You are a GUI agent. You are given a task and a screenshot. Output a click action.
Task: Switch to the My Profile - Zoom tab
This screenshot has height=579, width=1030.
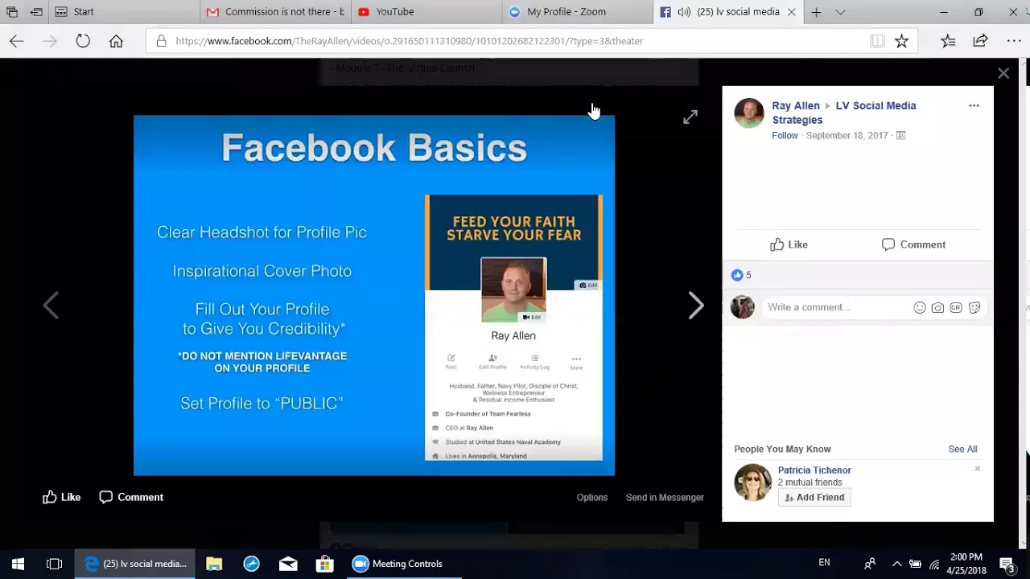click(578, 12)
